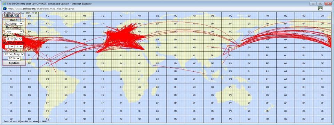Click the PM grid square over Japan
This screenshot has height=125, width=334.
coord(231,48)
